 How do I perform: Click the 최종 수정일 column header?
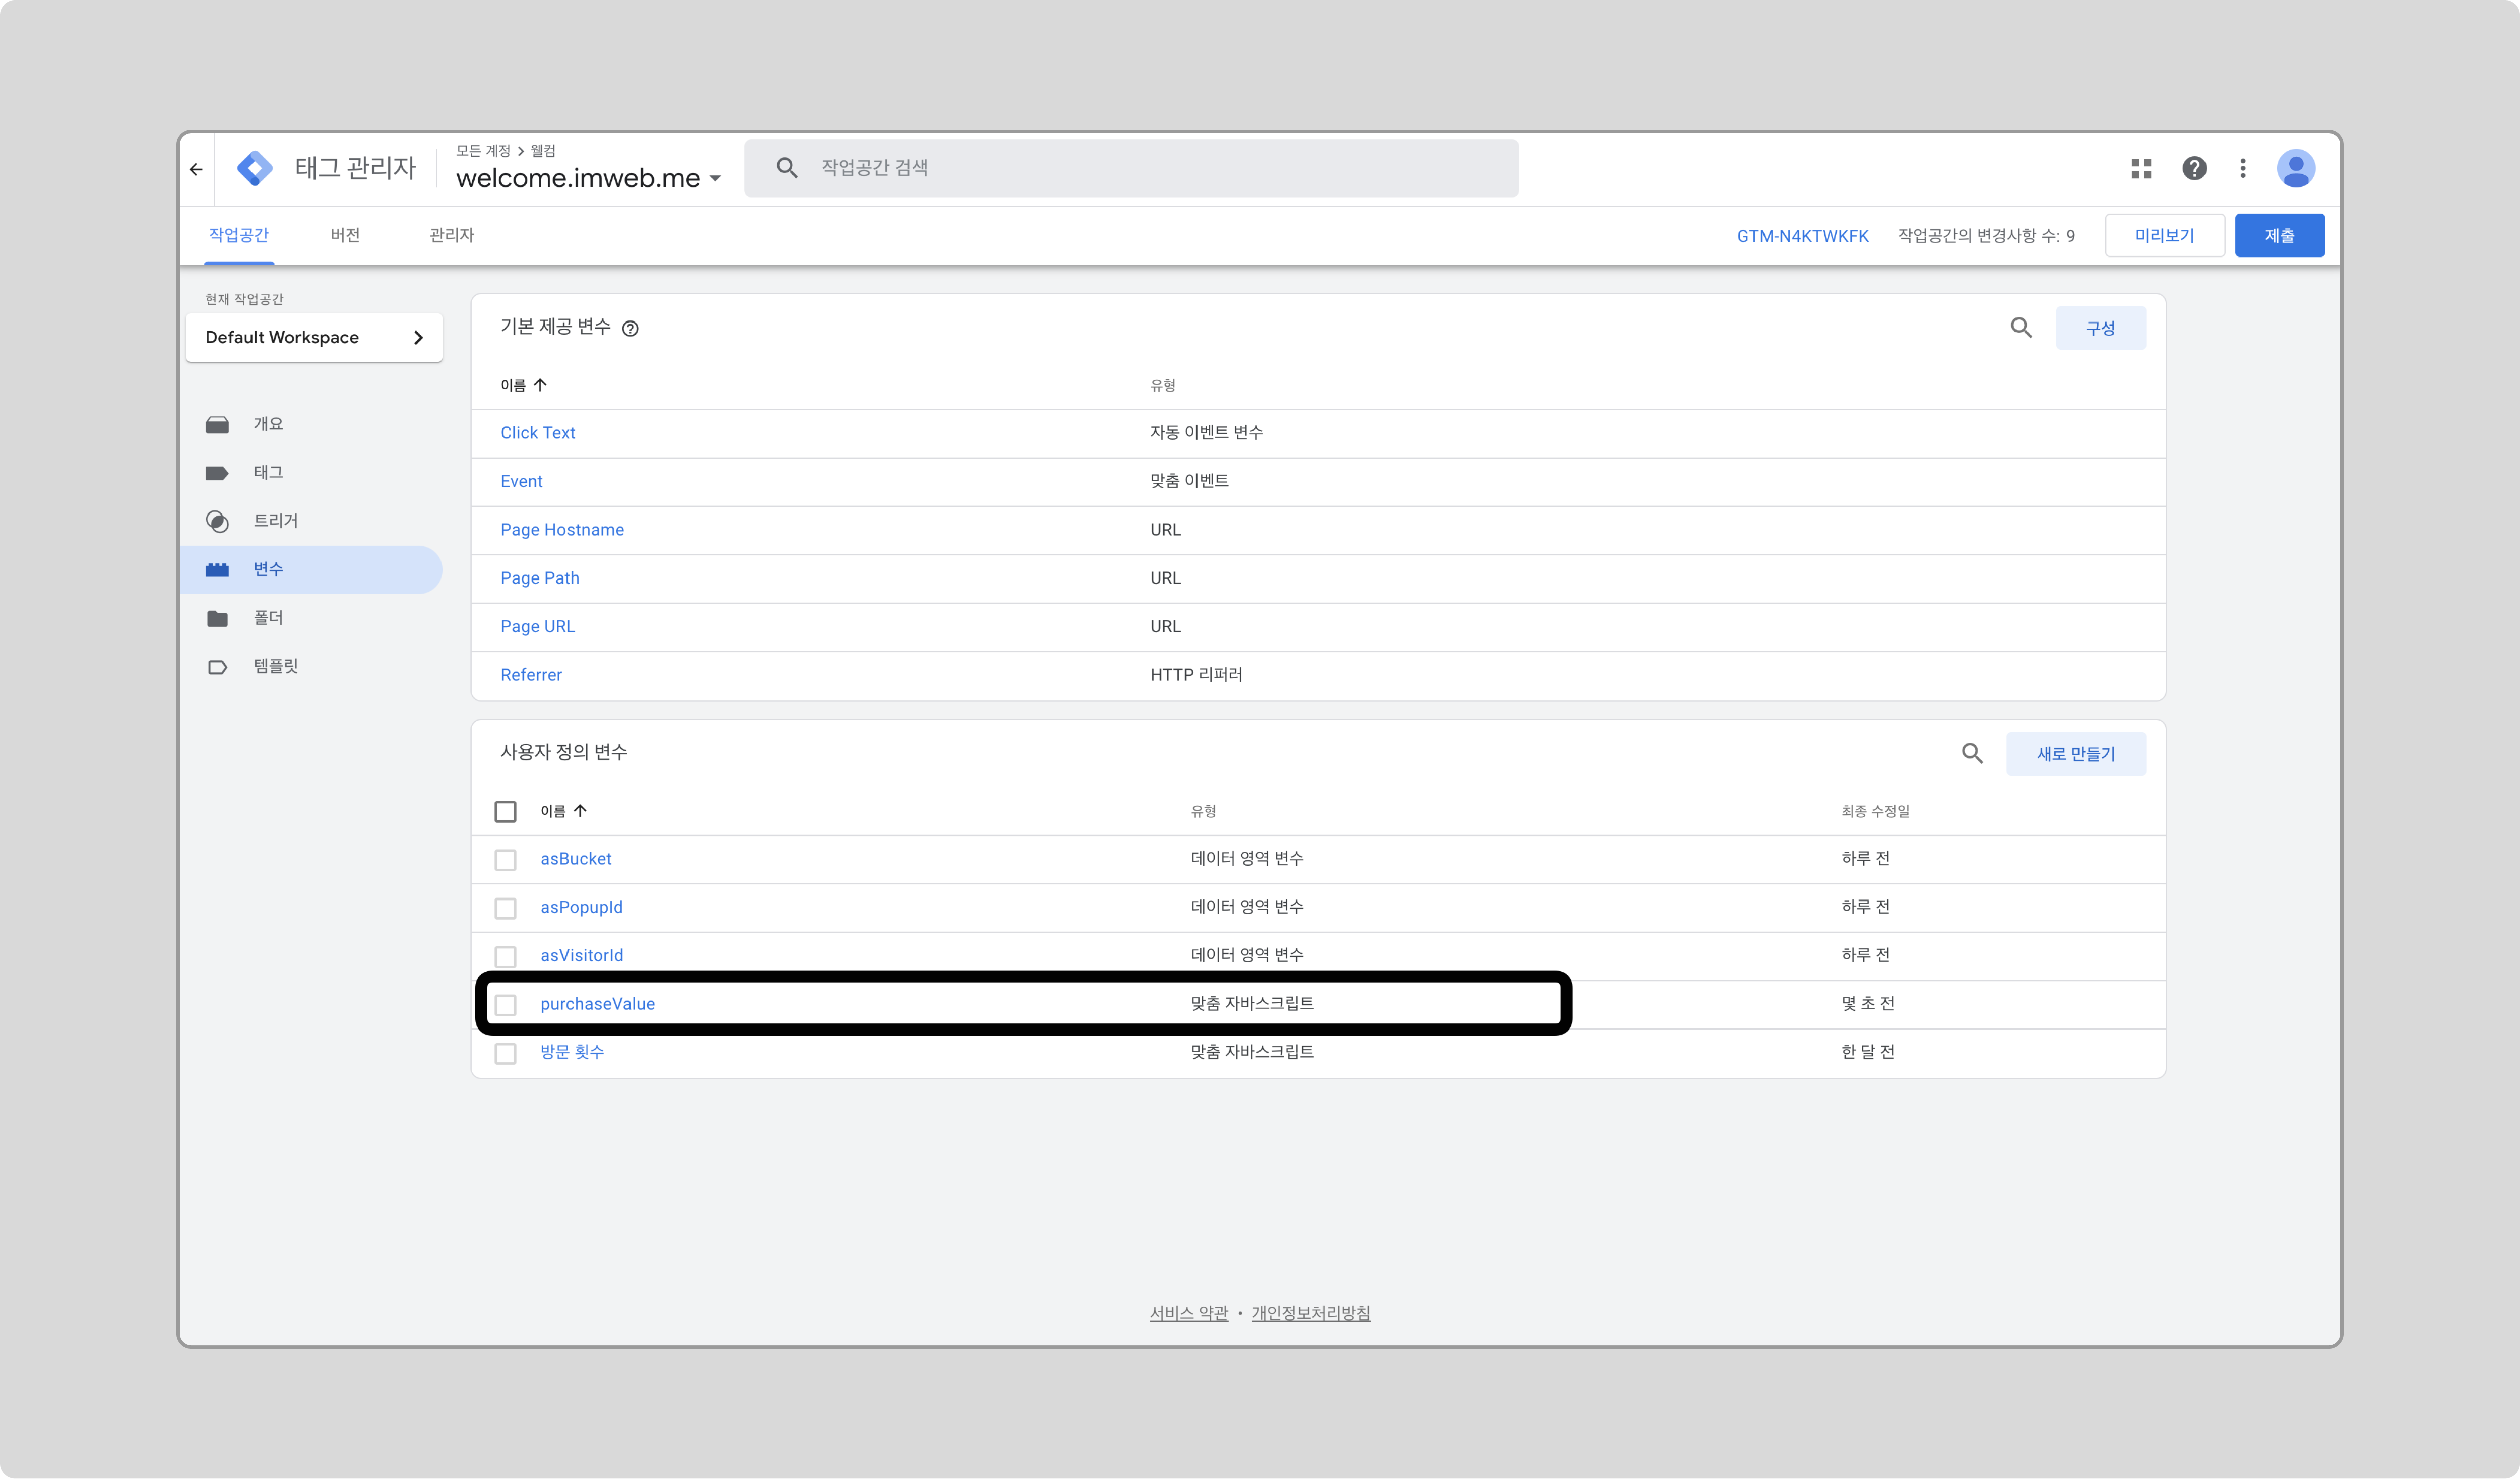[1875, 811]
